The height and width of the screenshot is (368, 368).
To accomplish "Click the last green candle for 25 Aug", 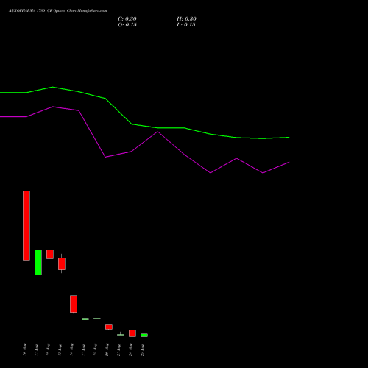I will coord(144,335).
